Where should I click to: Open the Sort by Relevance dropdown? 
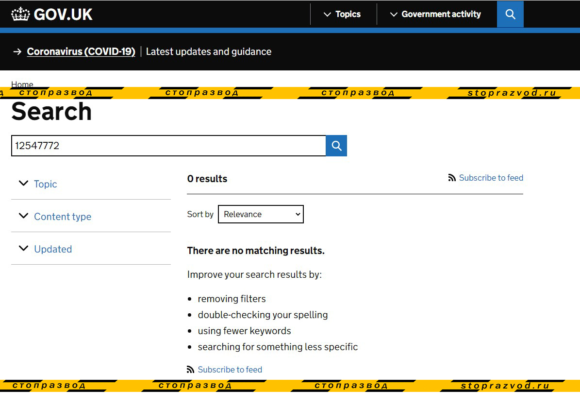(x=261, y=214)
